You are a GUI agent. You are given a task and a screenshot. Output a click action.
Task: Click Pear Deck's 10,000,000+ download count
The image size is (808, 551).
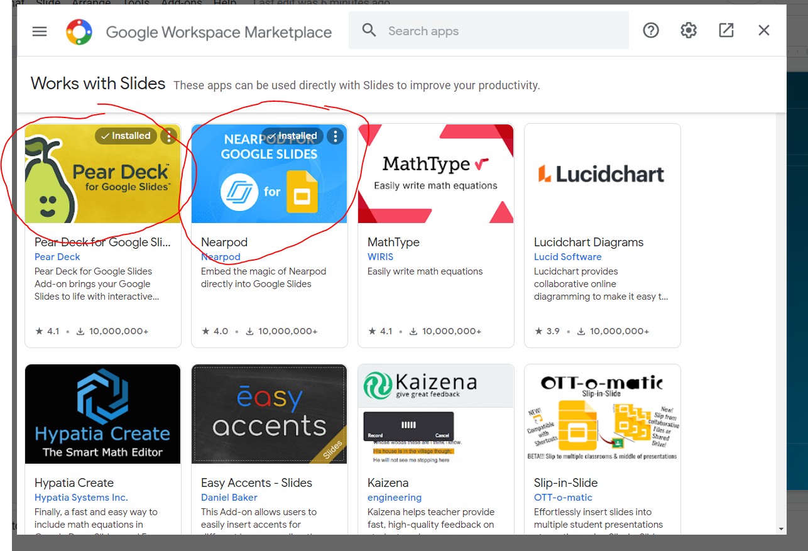click(112, 331)
